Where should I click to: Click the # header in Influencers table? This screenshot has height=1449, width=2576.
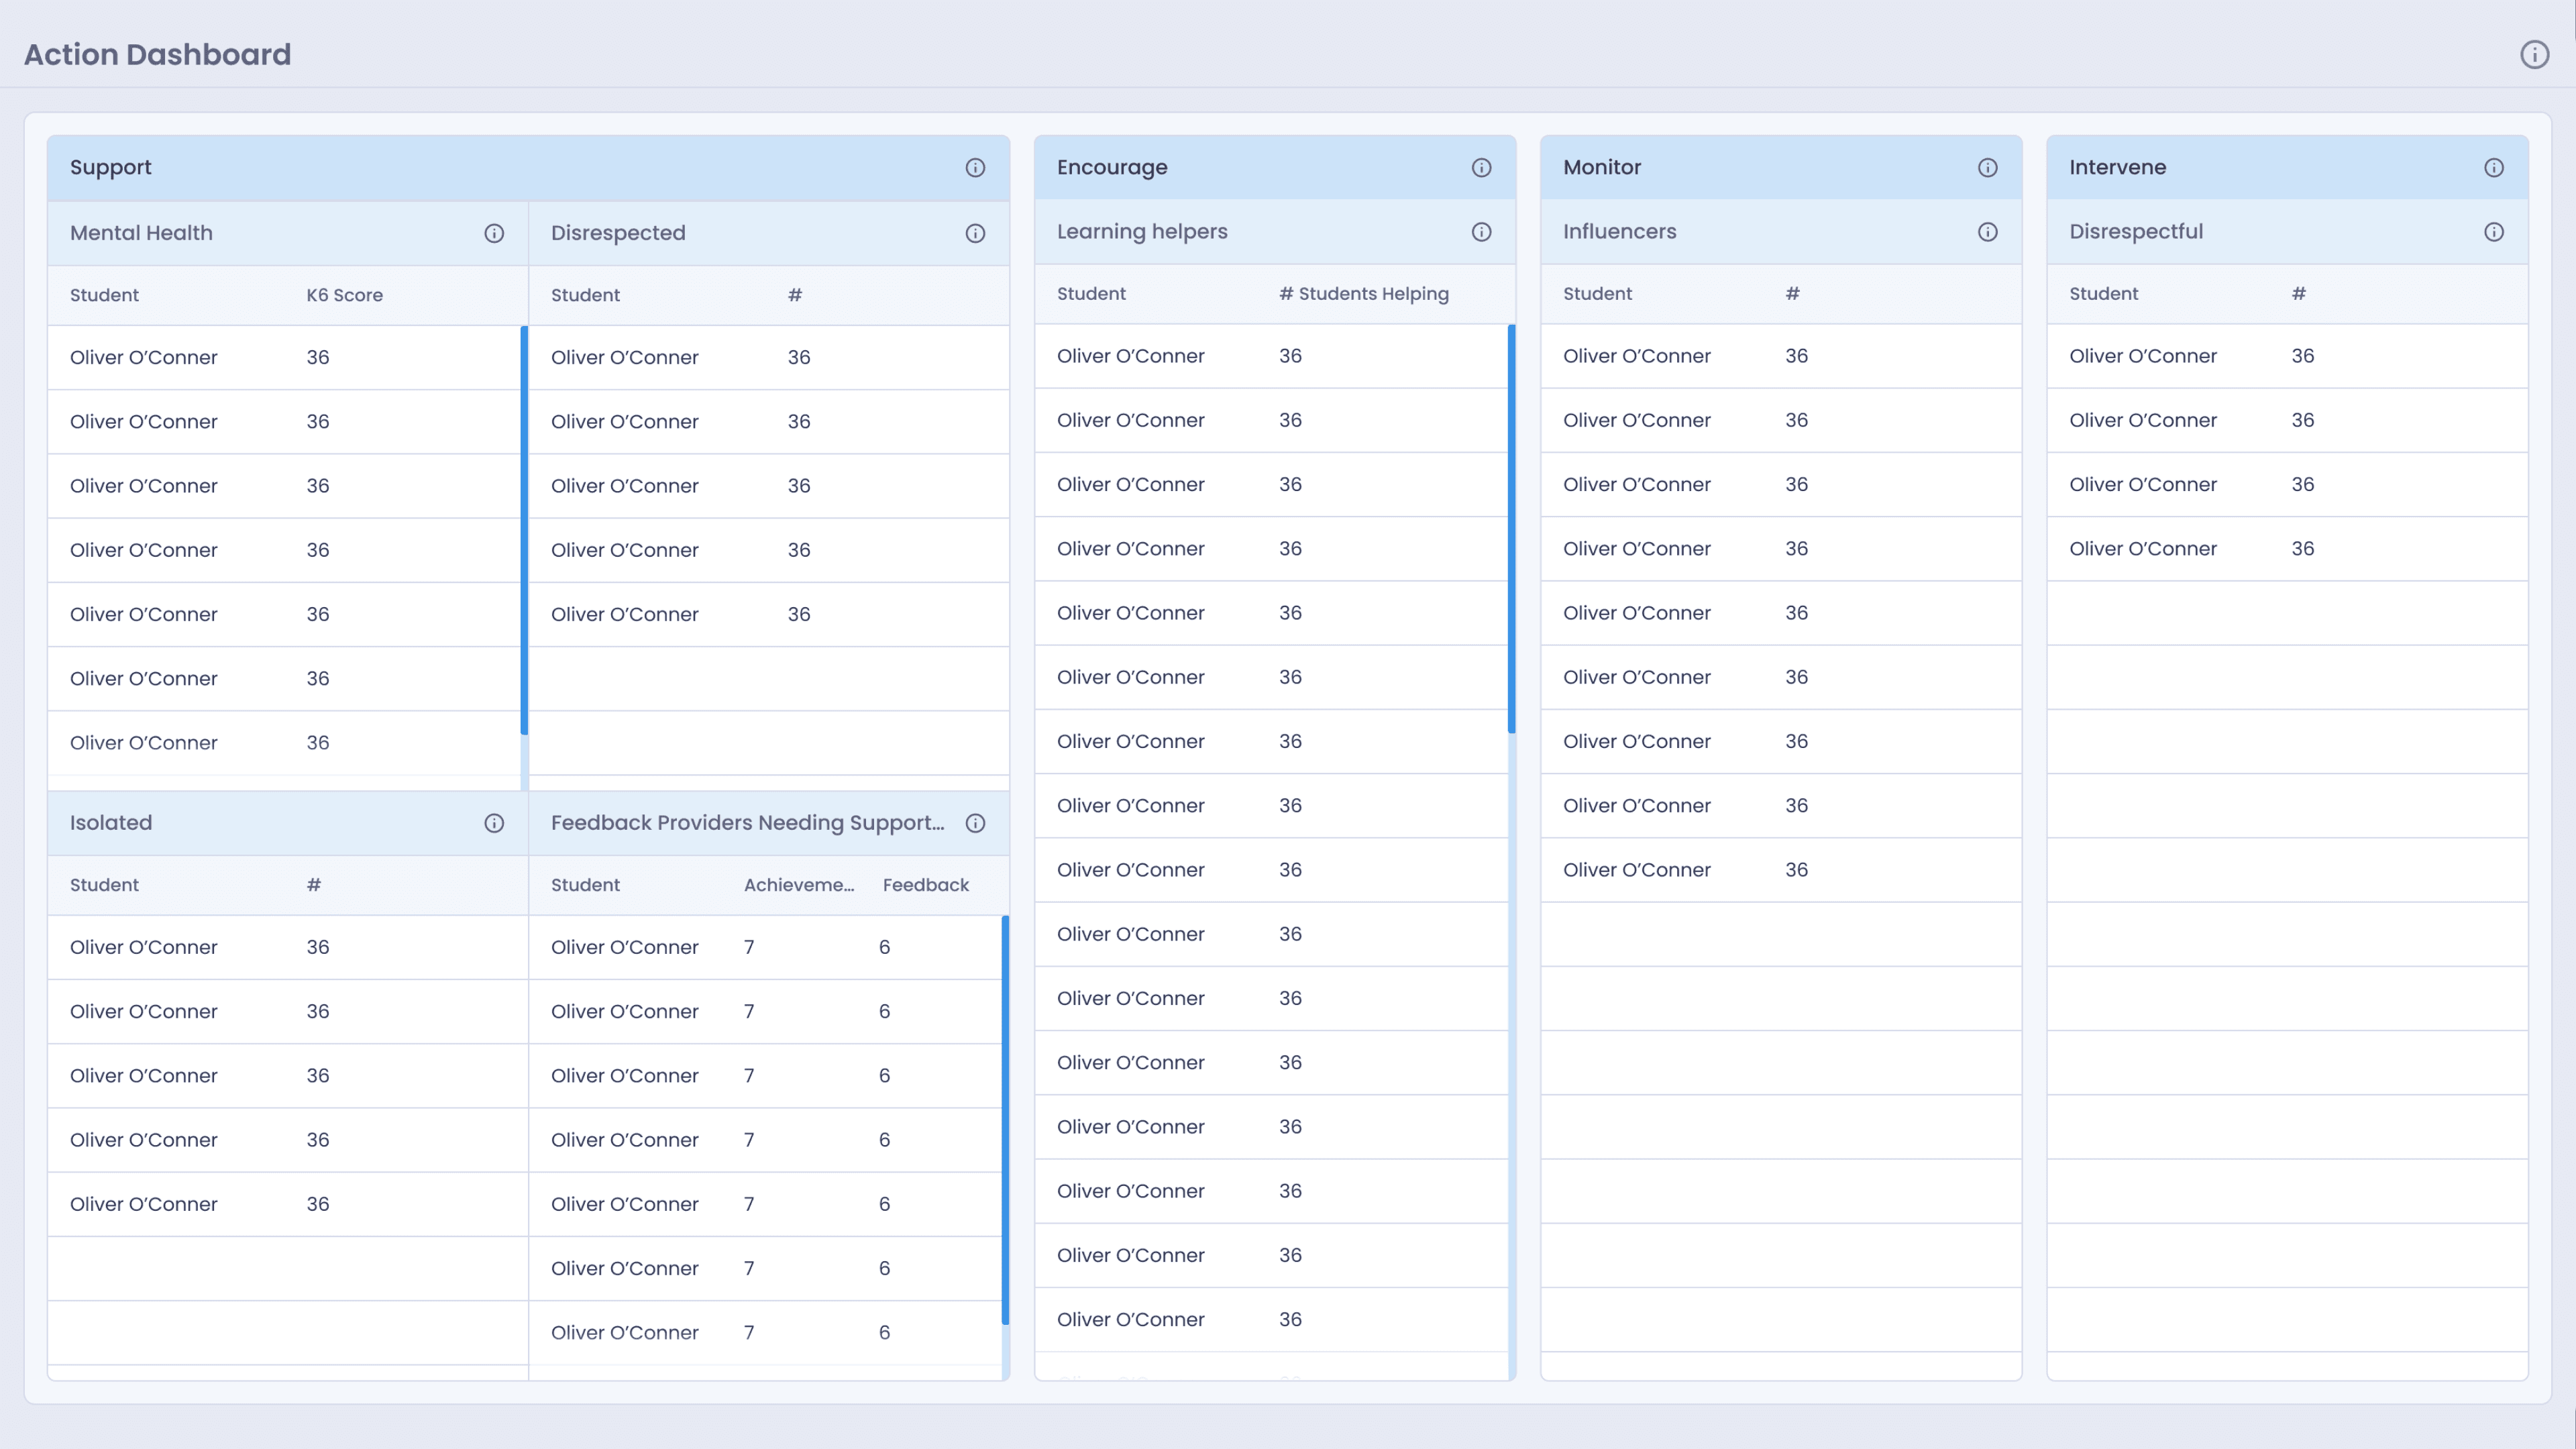coord(1793,294)
